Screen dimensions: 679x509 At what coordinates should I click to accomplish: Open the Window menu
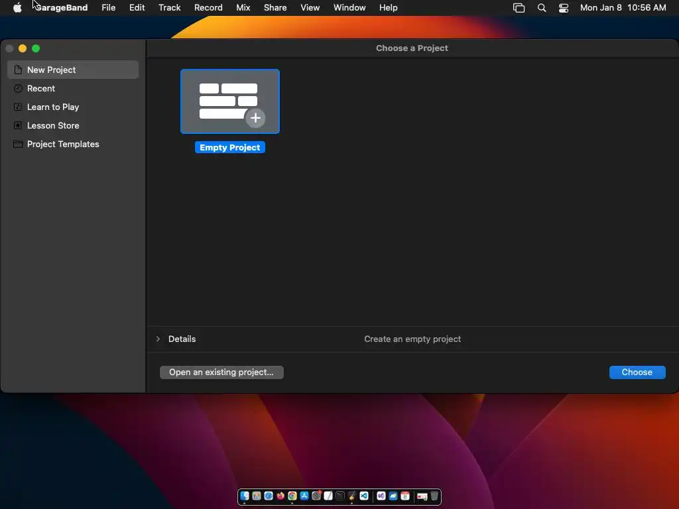(349, 7)
